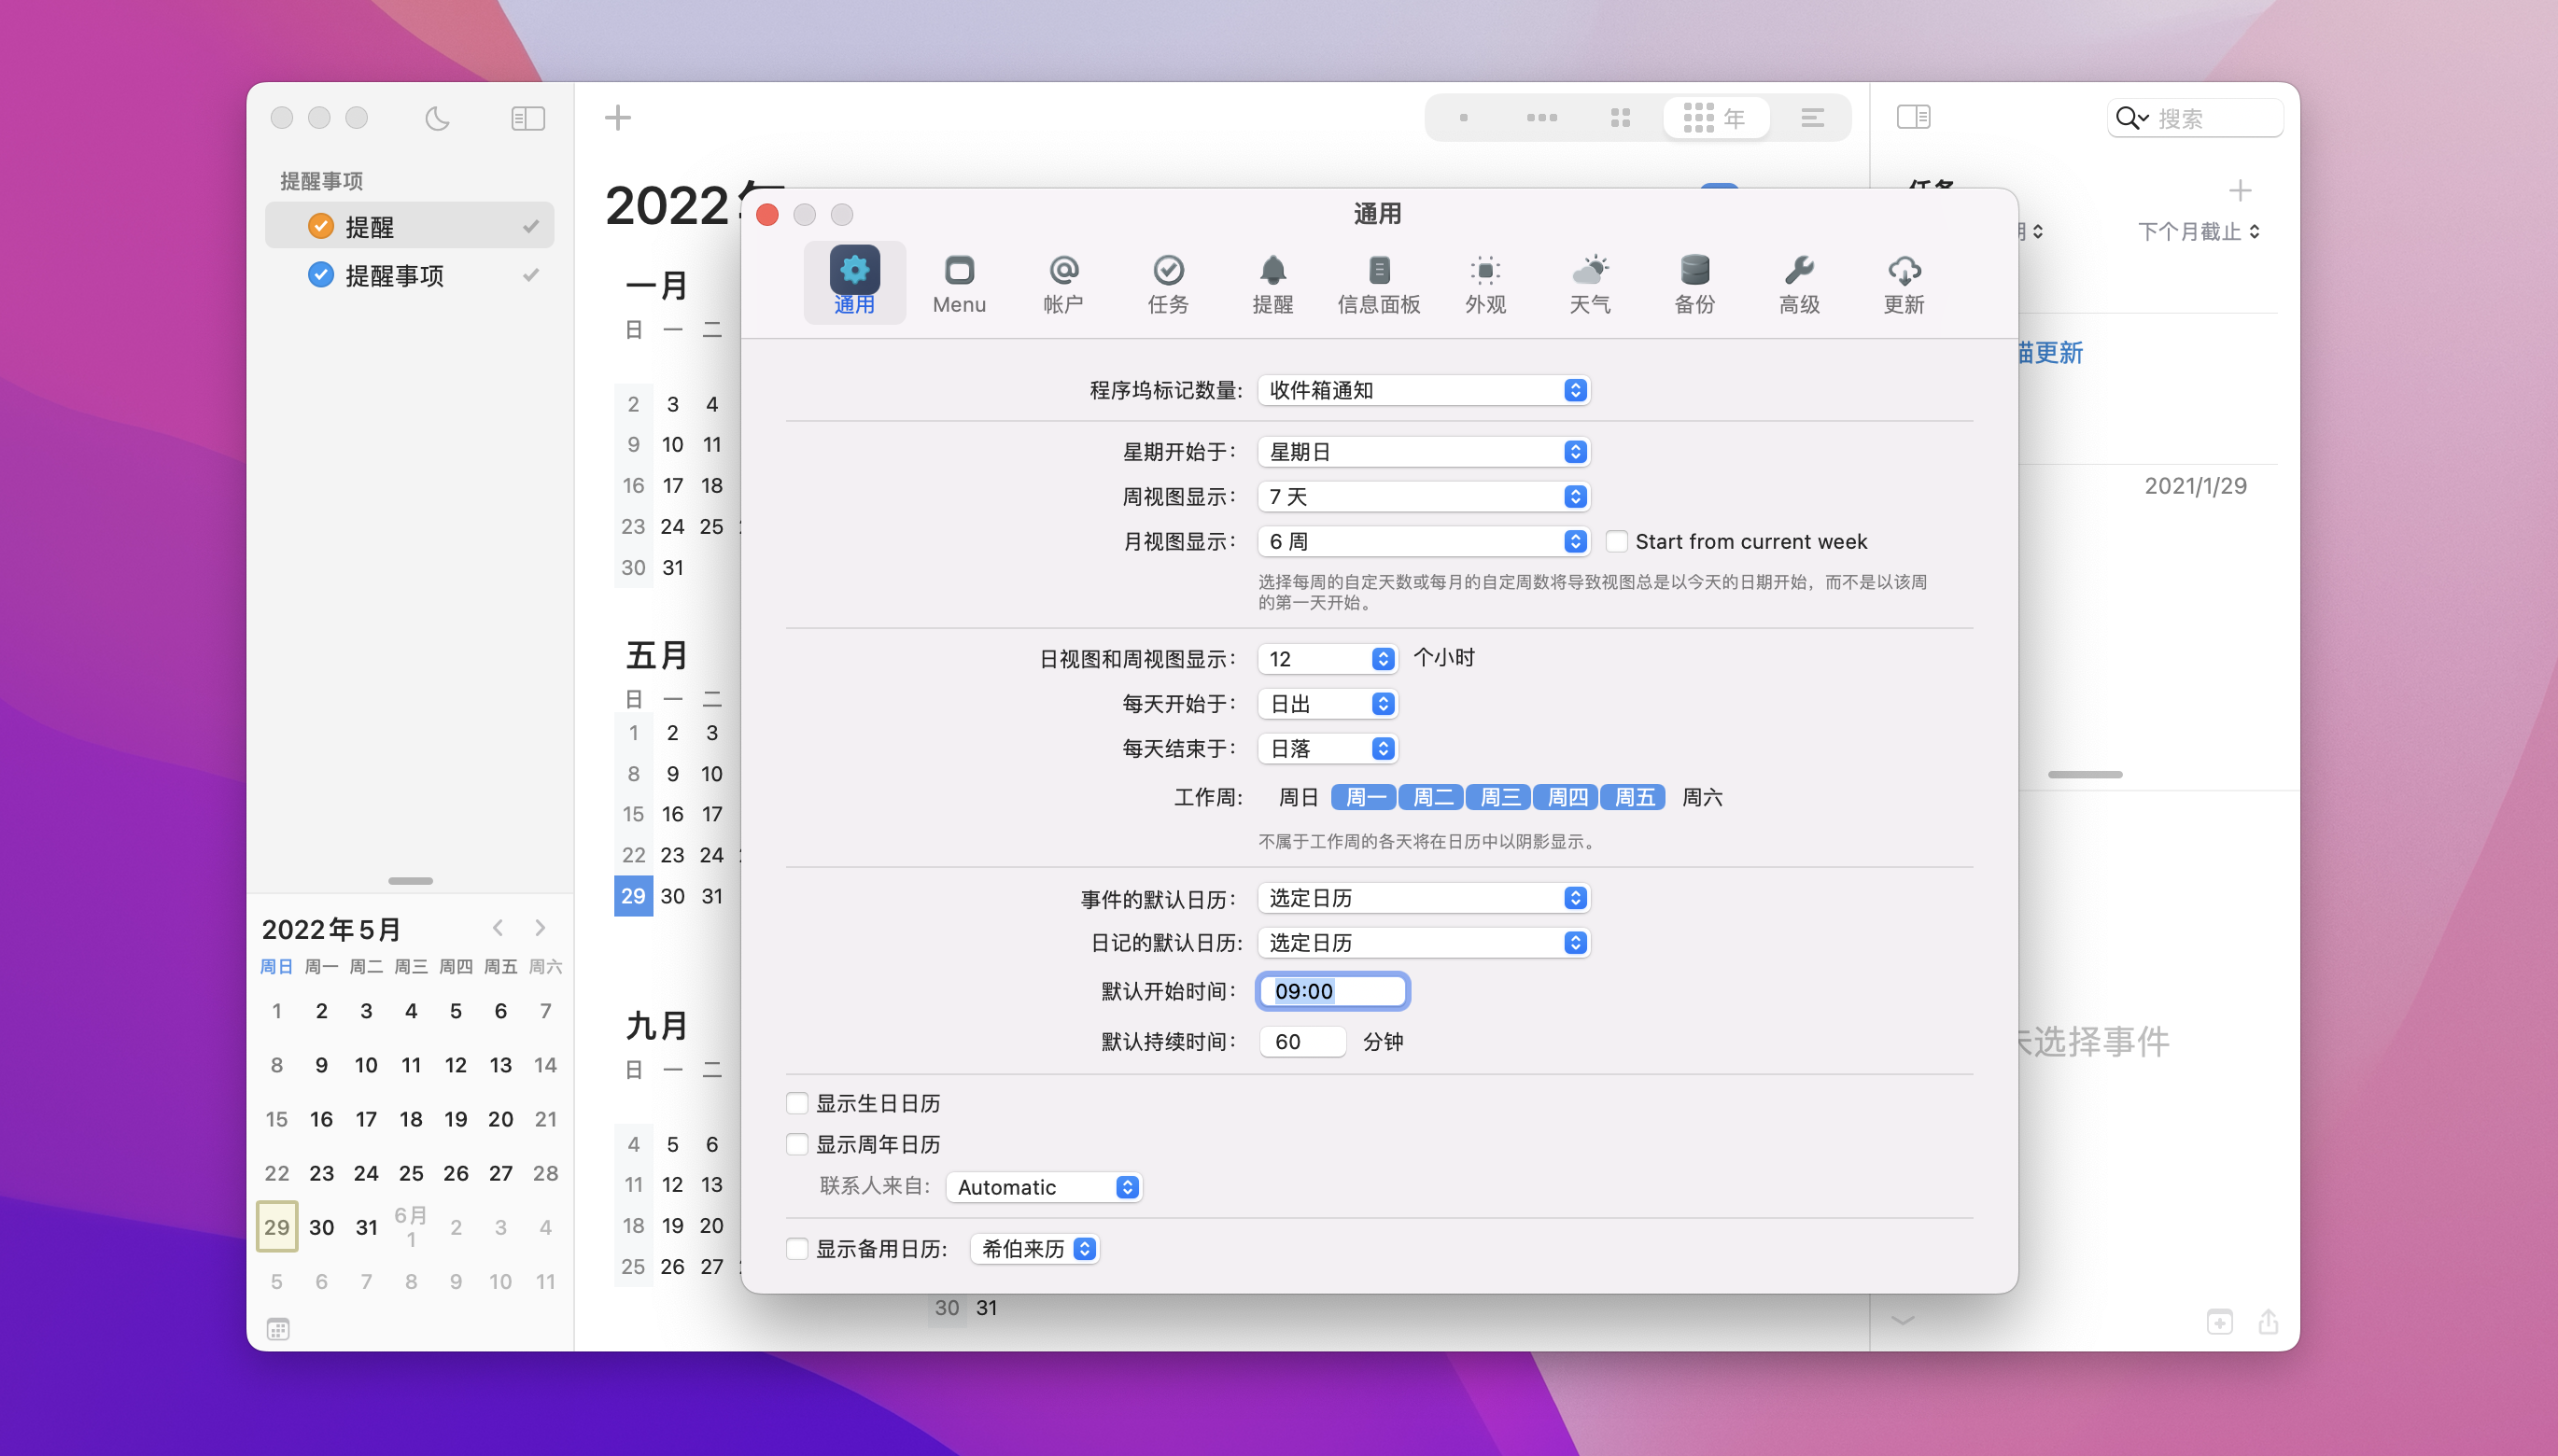Screen dimensions: 2558x1456
Task: Open the week starts on dropdown
Action: pyautogui.click(x=1423, y=452)
